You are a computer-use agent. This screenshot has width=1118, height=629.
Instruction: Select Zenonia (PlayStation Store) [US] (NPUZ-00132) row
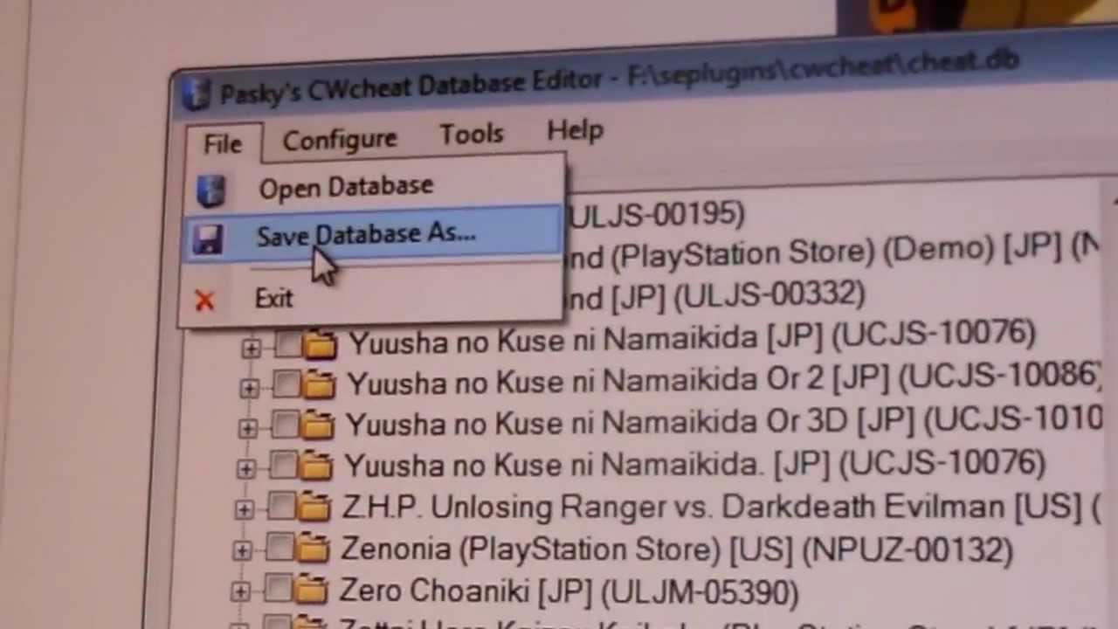(x=677, y=550)
